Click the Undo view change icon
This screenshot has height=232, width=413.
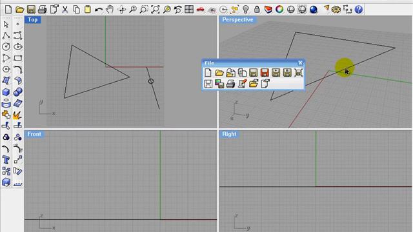178,10
